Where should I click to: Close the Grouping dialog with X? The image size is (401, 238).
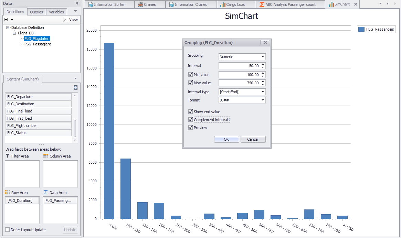264,43
